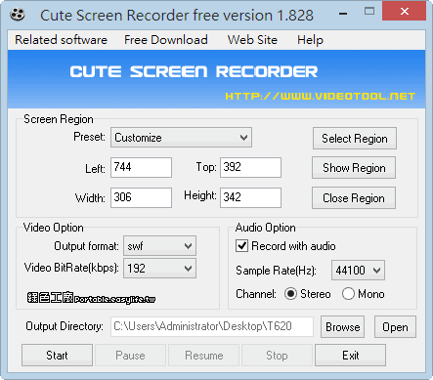Click the Browse button for output directory
The image size is (433, 380).
343,327
